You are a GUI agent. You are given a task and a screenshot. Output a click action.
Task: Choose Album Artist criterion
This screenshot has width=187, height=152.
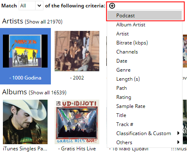144,25
